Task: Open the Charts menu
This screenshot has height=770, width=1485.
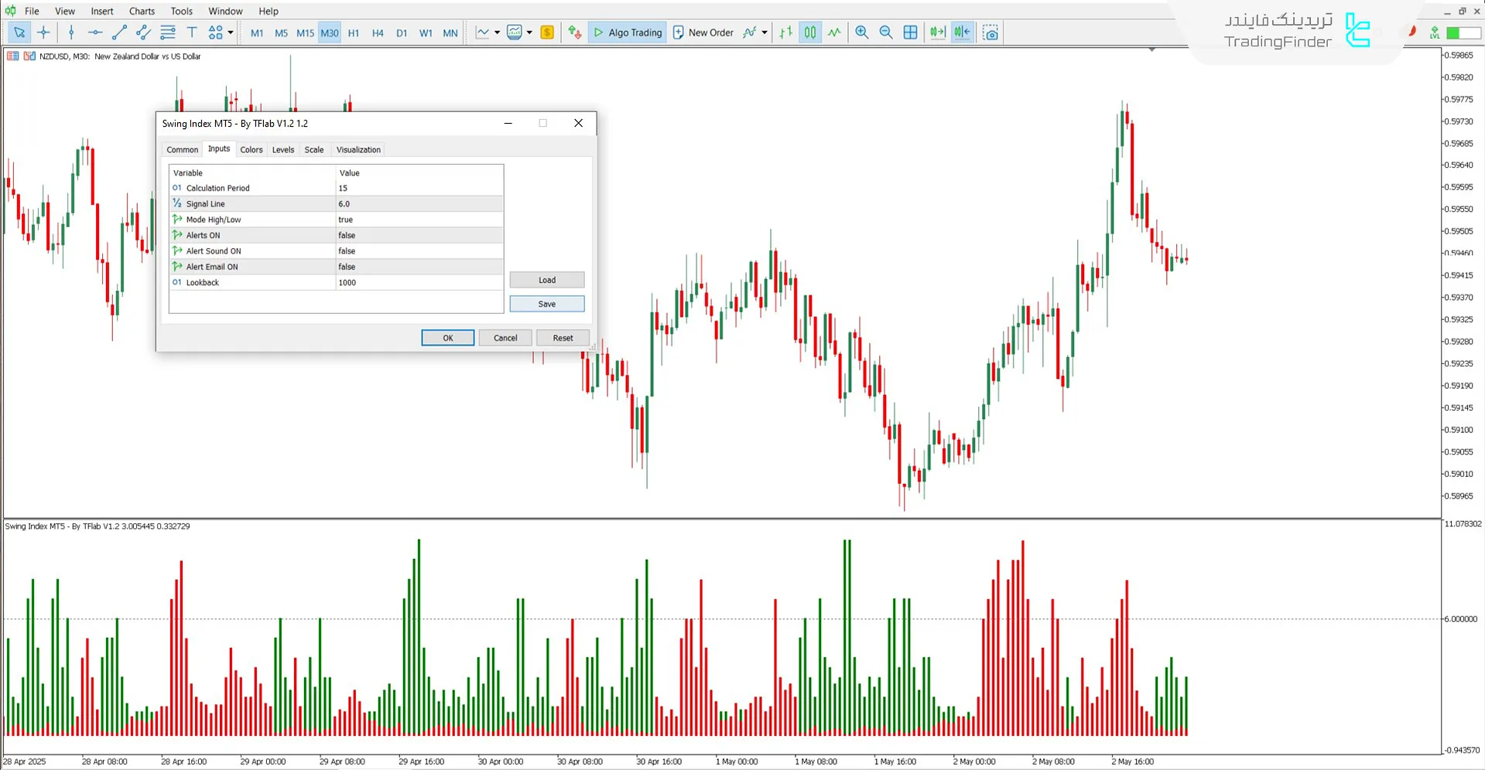Action: click(x=141, y=11)
